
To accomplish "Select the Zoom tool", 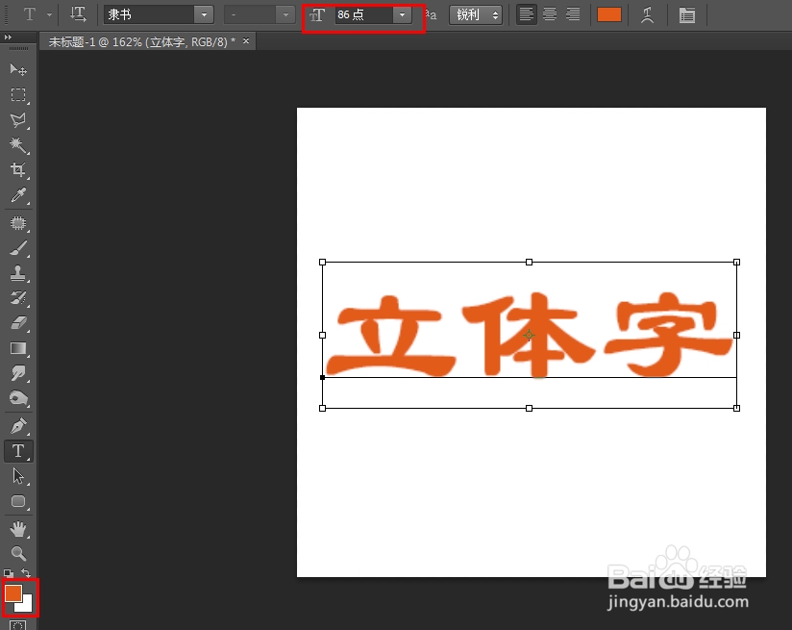I will (x=17, y=549).
